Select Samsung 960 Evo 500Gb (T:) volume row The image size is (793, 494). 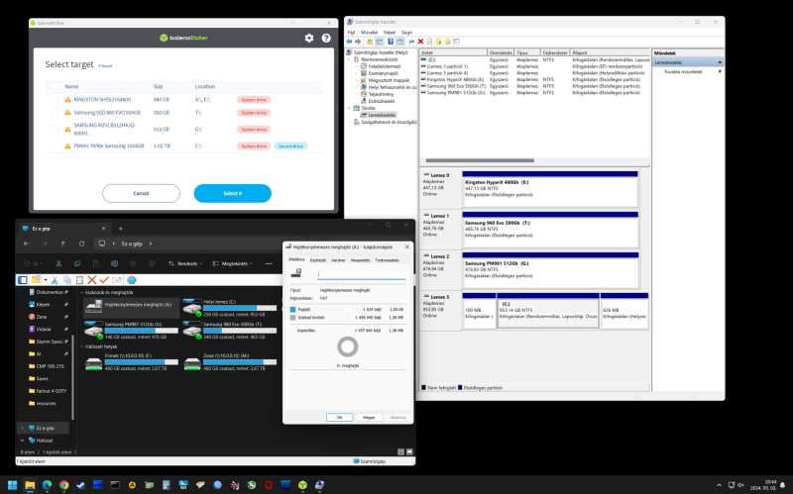tap(534, 86)
